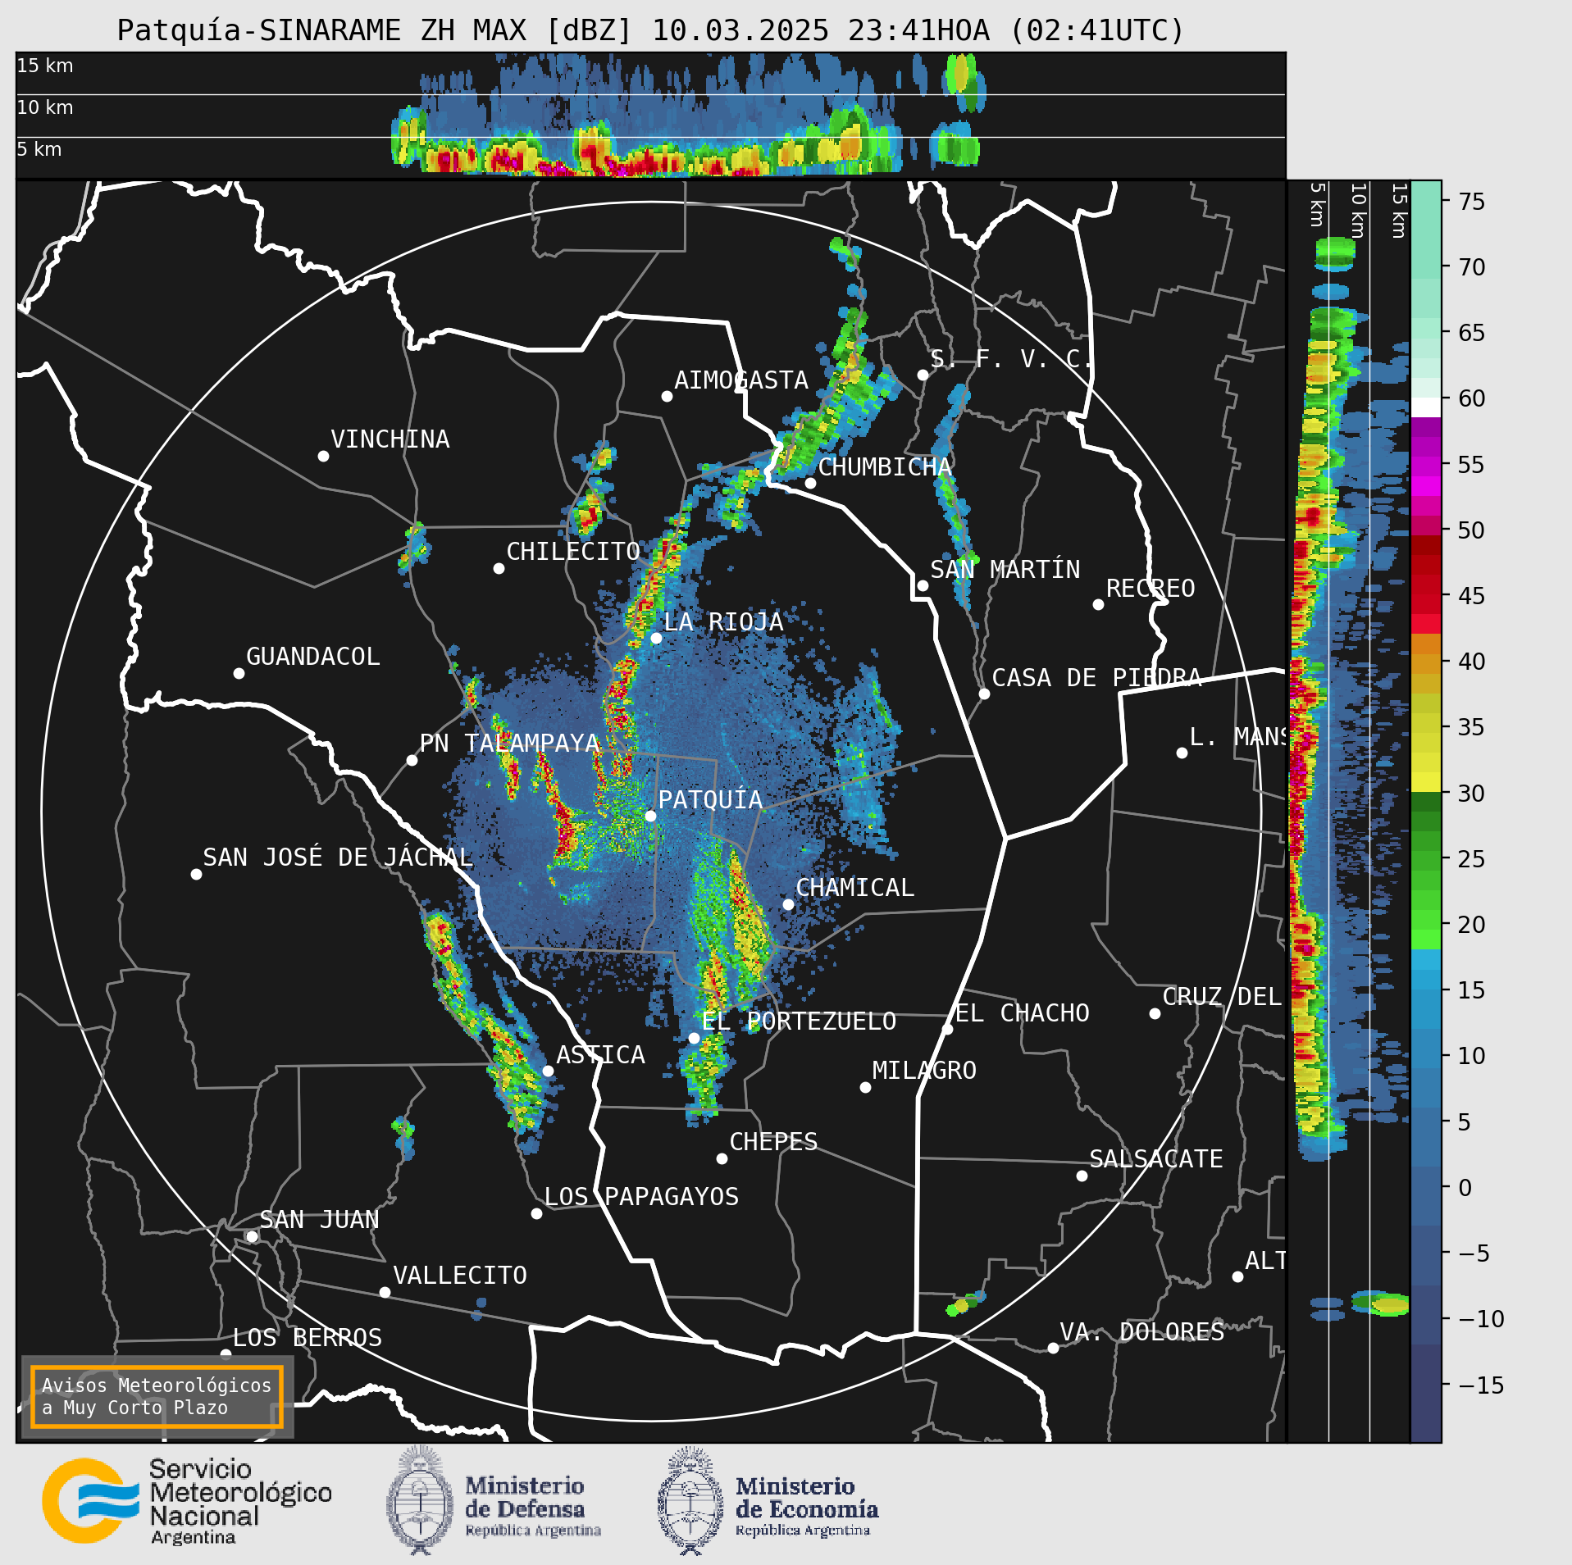Click the CHEPES label

pyautogui.click(x=773, y=1141)
